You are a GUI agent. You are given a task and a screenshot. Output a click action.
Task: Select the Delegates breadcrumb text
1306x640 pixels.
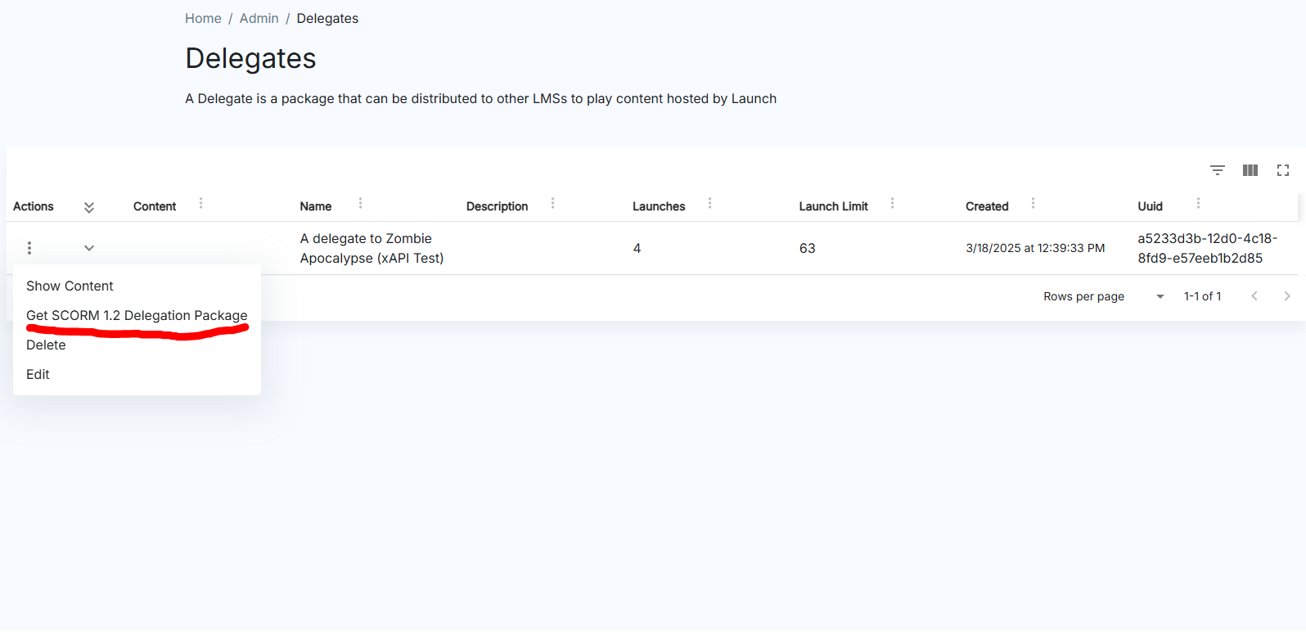pyautogui.click(x=327, y=18)
